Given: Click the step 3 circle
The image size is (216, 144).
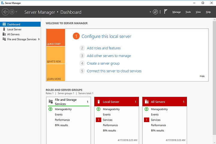Looking at the screenshot, I should coord(82,56).
